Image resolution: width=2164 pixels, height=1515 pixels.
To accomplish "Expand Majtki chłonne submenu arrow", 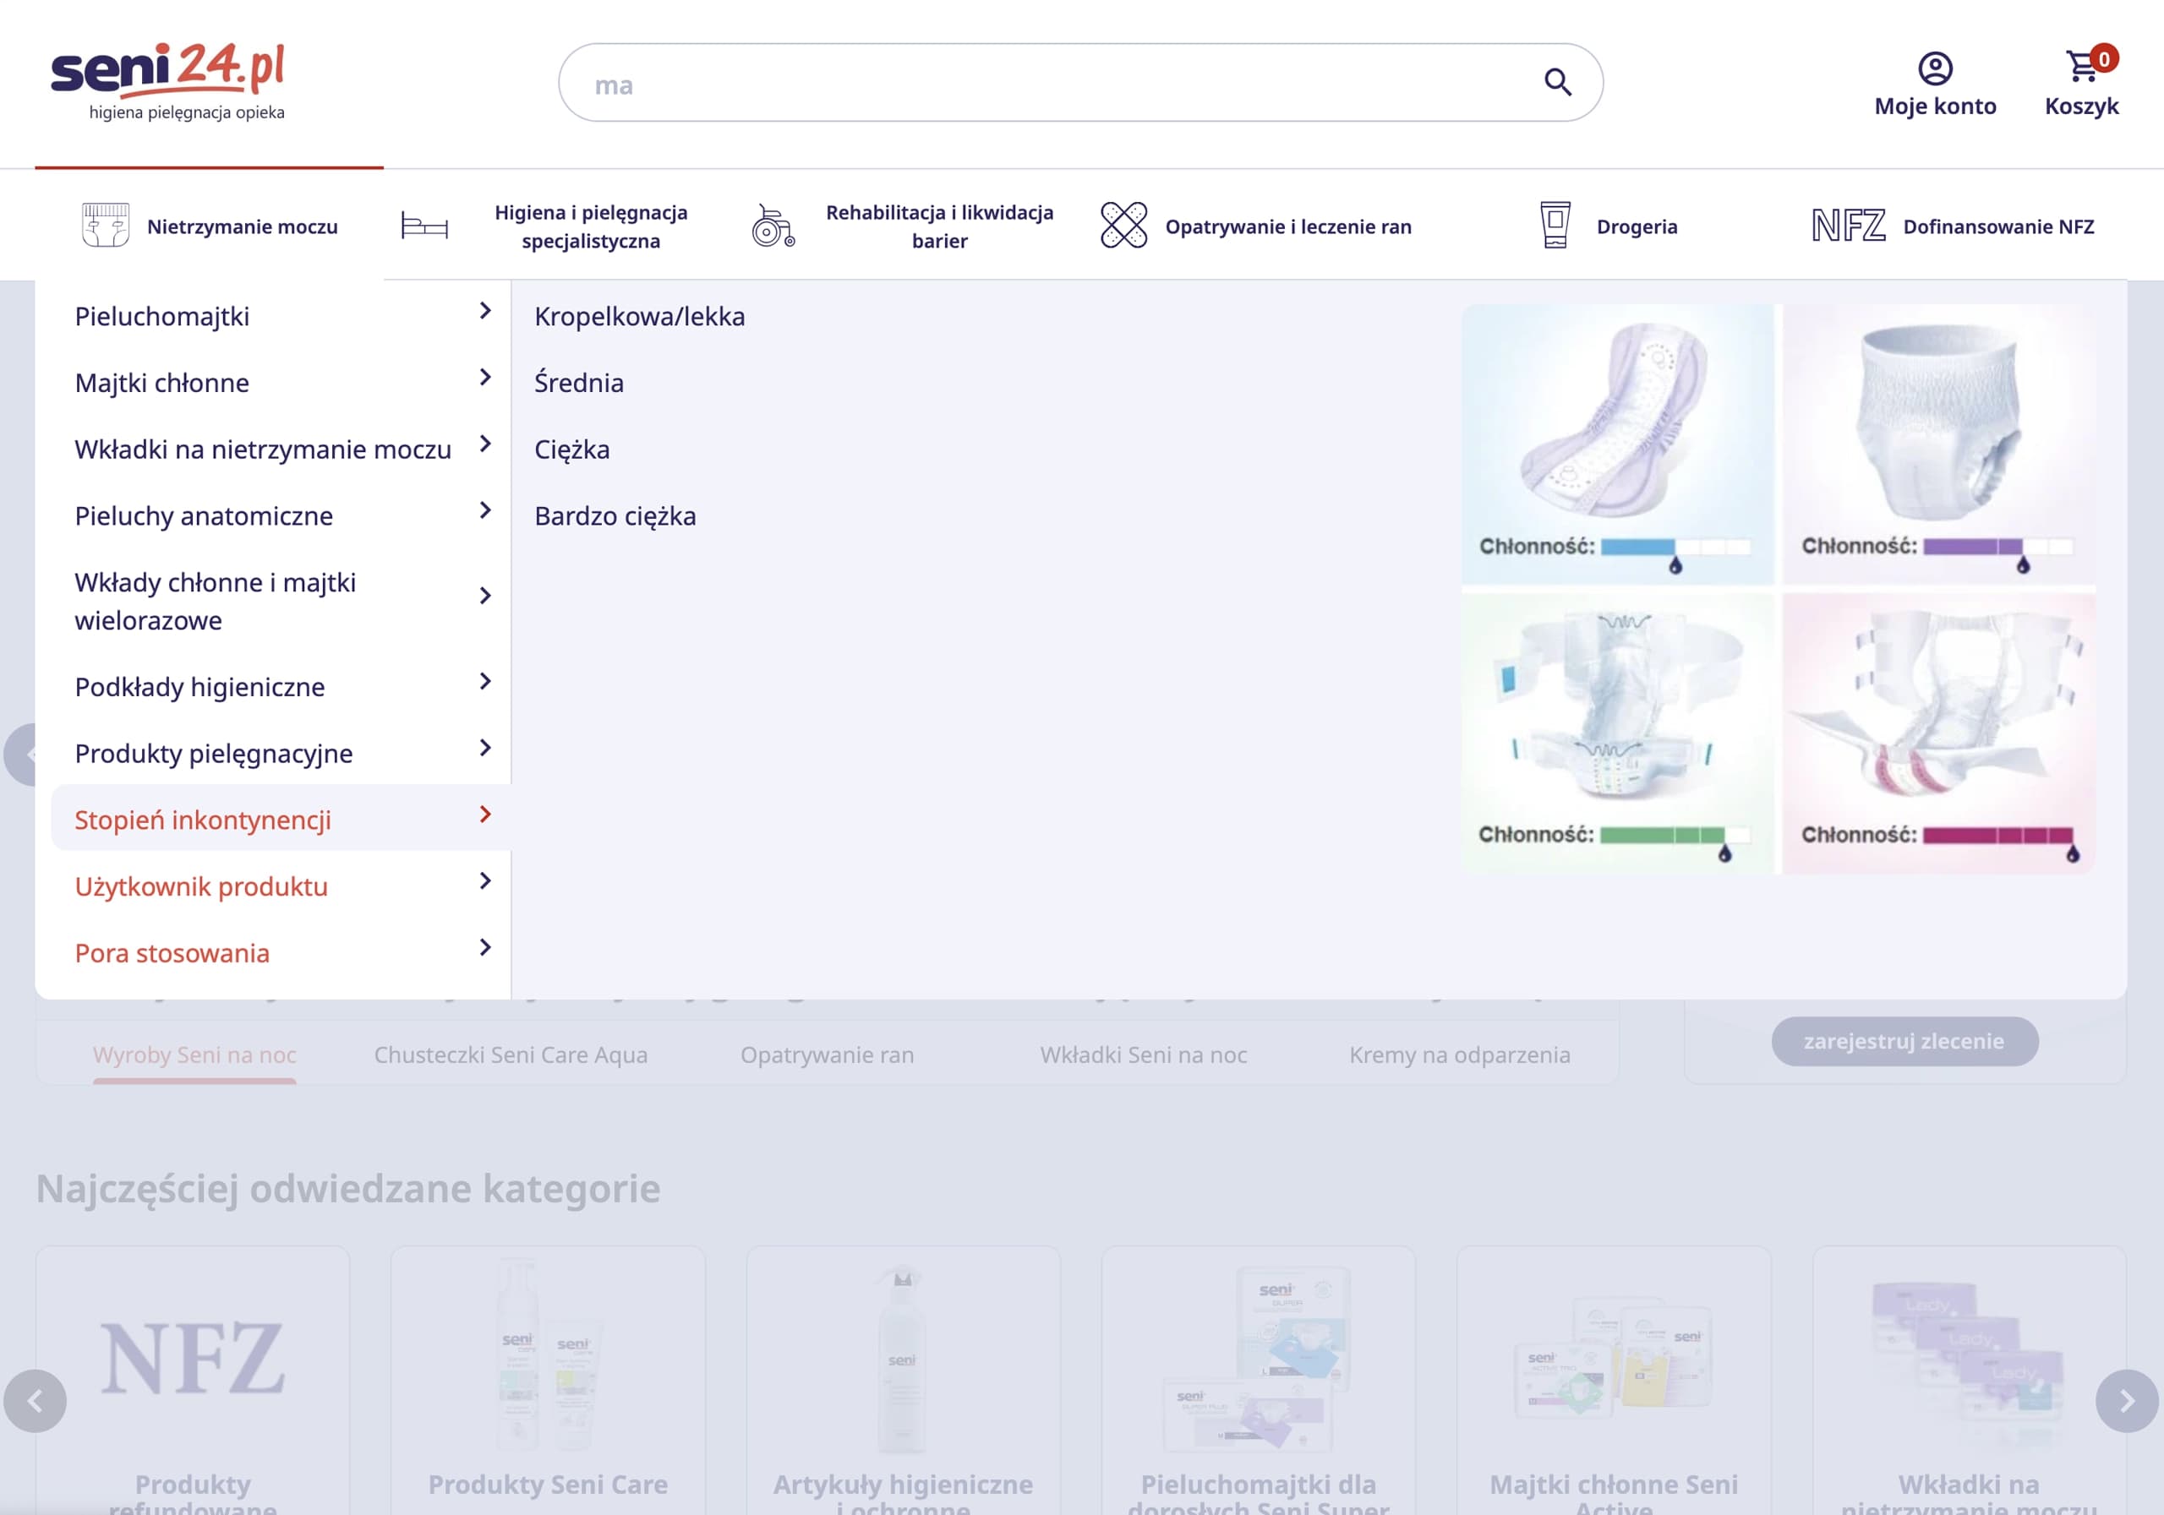I will click(485, 378).
